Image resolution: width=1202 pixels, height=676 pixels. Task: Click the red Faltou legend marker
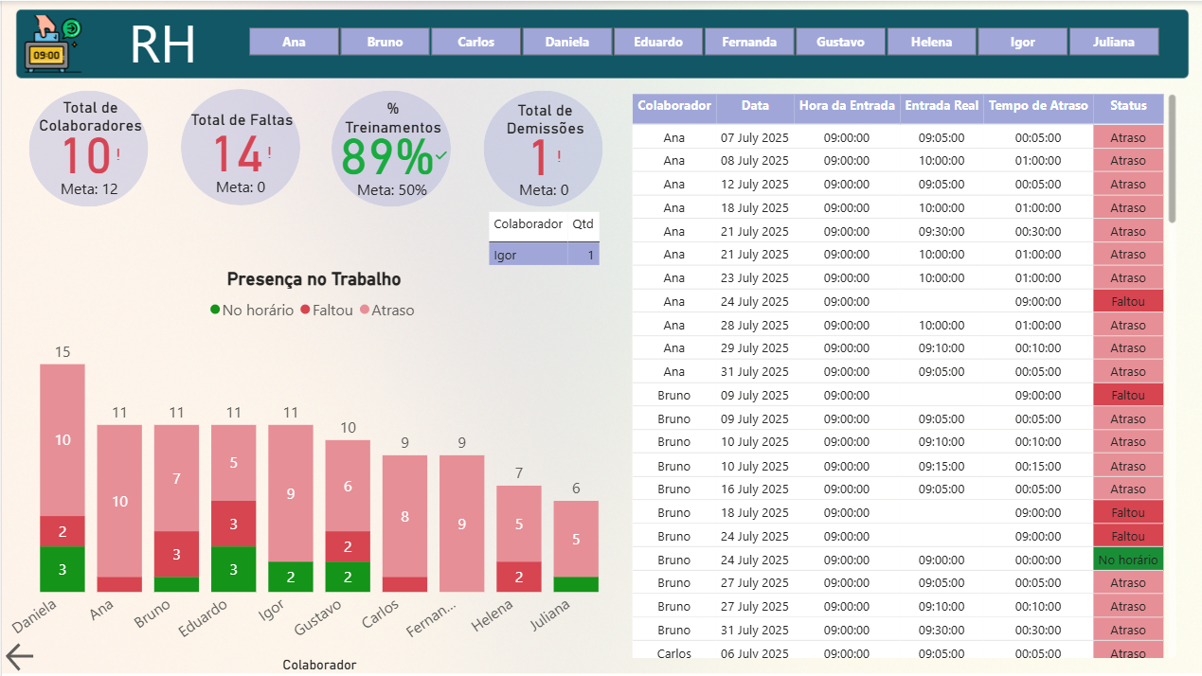tap(305, 310)
